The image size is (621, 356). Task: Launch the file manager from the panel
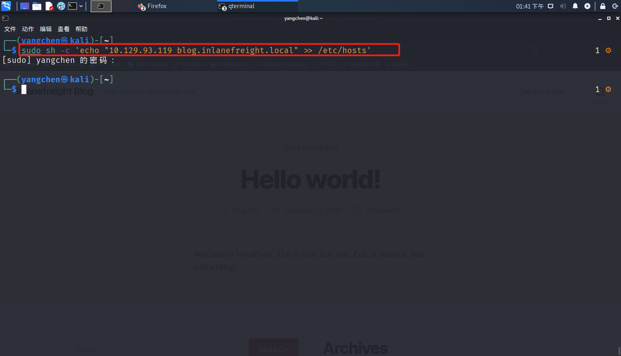37,6
